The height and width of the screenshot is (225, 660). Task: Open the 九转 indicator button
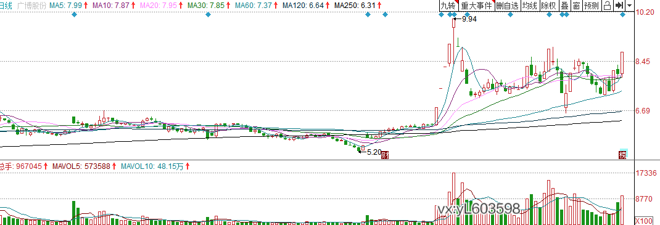(448, 6)
